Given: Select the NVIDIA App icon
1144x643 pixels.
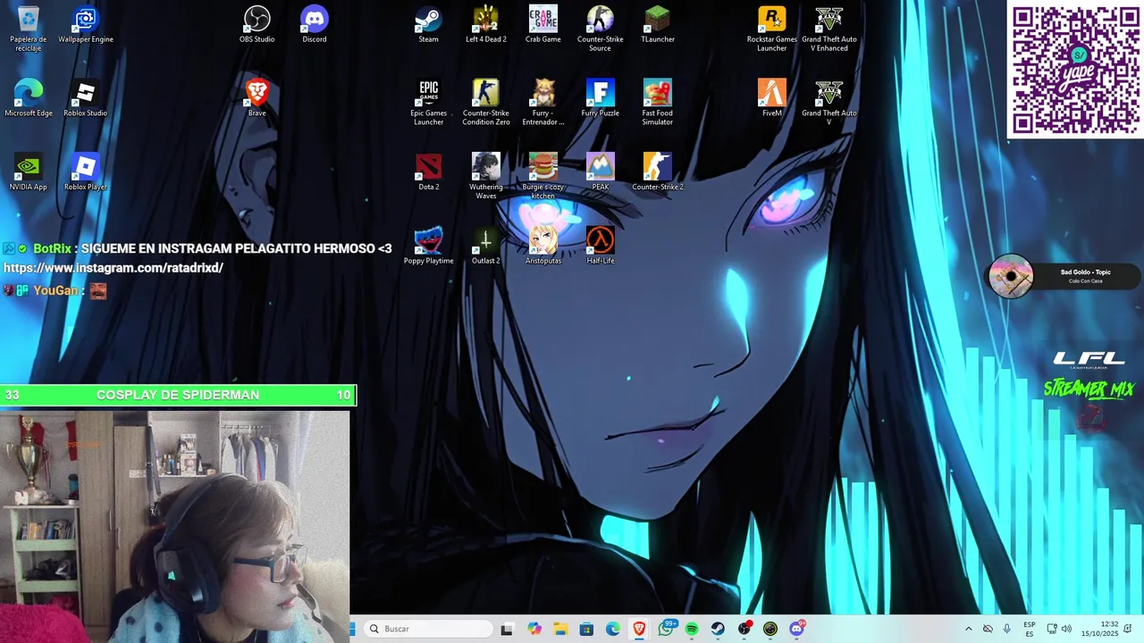Looking at the screenshot, I should pyautogui.click(x=29, y=172).
